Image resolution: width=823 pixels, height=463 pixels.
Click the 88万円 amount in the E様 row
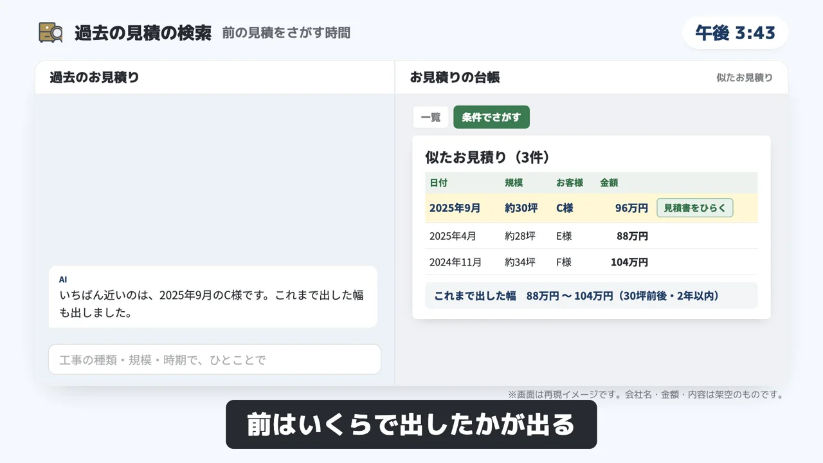pyautogui.click(x=632, y=236)
